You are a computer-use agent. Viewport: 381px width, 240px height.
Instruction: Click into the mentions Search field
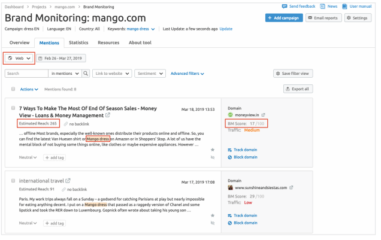coord(26,74)
